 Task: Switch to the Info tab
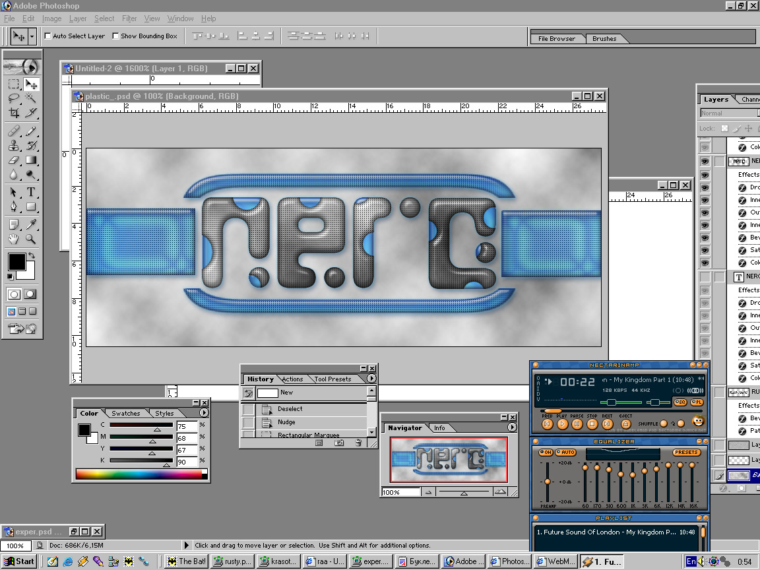click(x=439, y=428)
